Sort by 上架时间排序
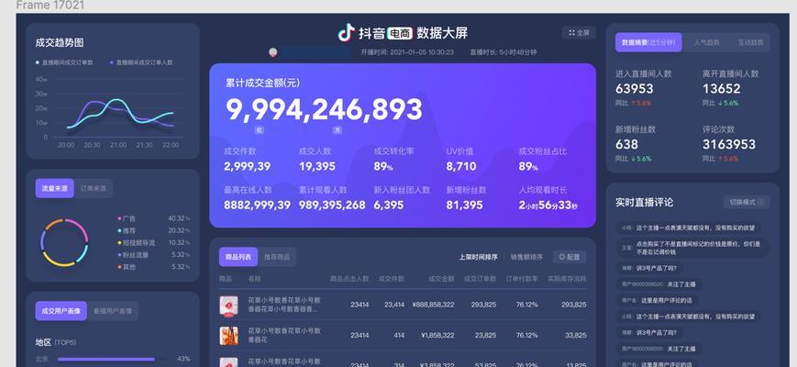Image resolution: width=797 pixels, height=367 pixels. (x=479, y=257)
